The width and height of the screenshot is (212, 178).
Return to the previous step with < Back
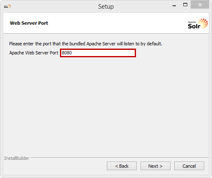pos(122,166)
